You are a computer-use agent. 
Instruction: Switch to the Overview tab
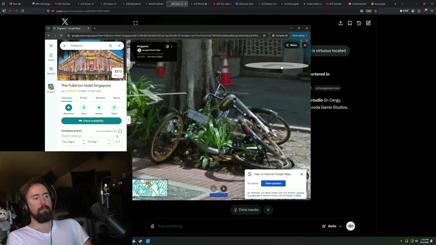[x=67, y=98]
